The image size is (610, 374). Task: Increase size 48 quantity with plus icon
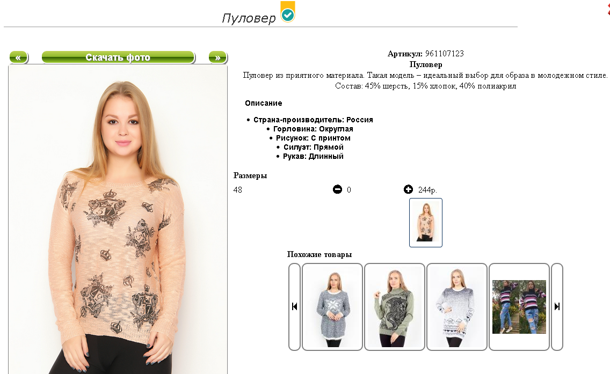pyautogui.click(x=408, y=189)
